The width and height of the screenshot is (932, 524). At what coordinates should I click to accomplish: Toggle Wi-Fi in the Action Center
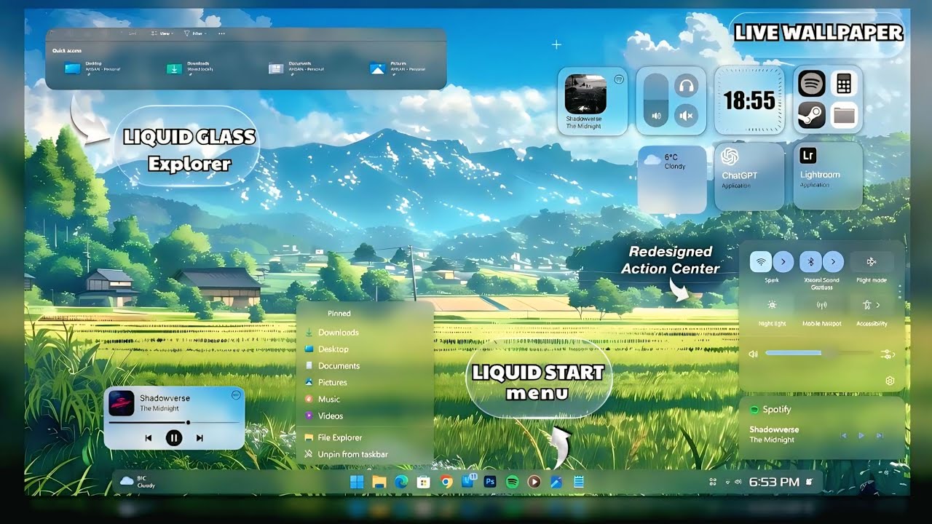(x=762, y=262)
